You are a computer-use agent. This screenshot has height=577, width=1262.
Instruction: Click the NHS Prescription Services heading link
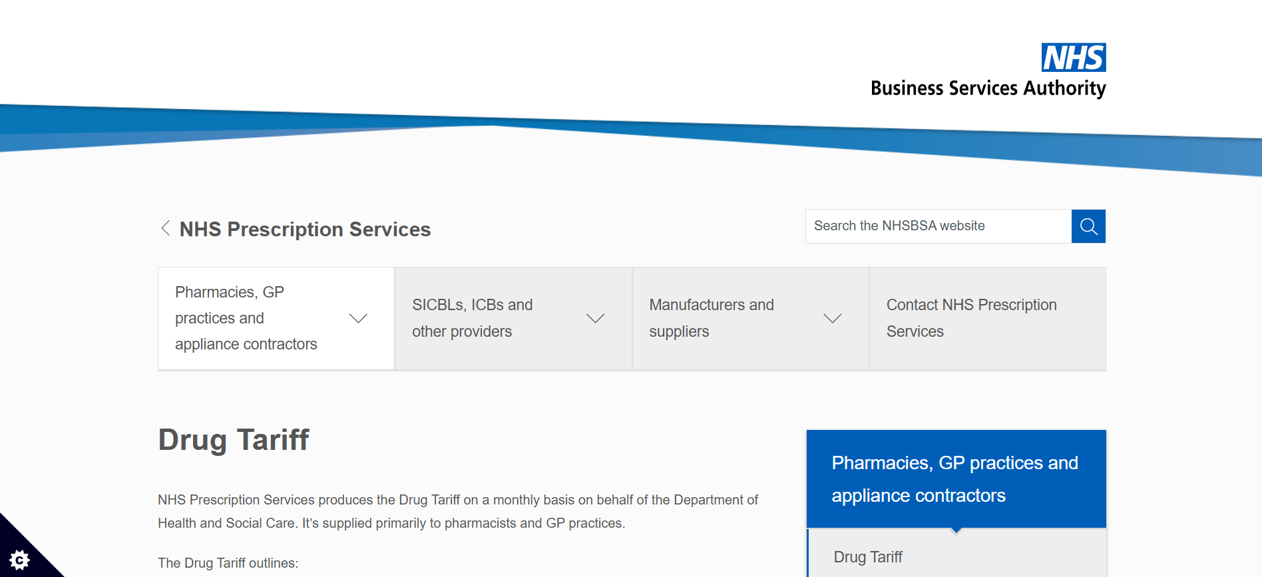click(305, 229)
